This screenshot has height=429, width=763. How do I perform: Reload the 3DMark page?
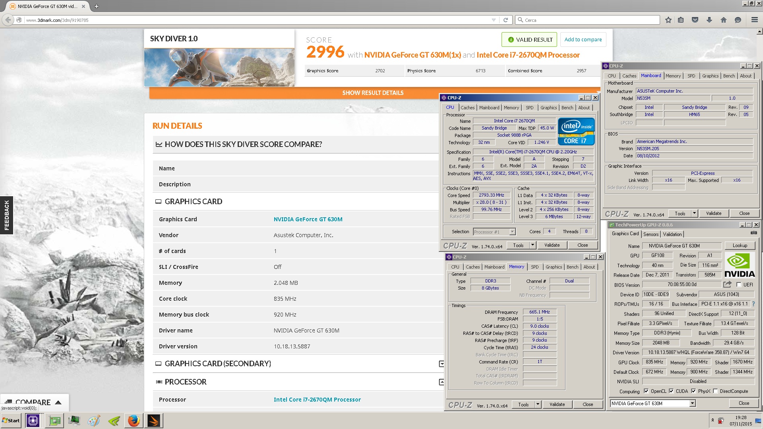coord(505,20)
